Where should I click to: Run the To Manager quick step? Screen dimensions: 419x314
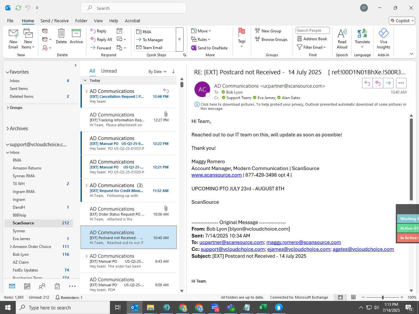pyautogui.click(x=155, y=40)
